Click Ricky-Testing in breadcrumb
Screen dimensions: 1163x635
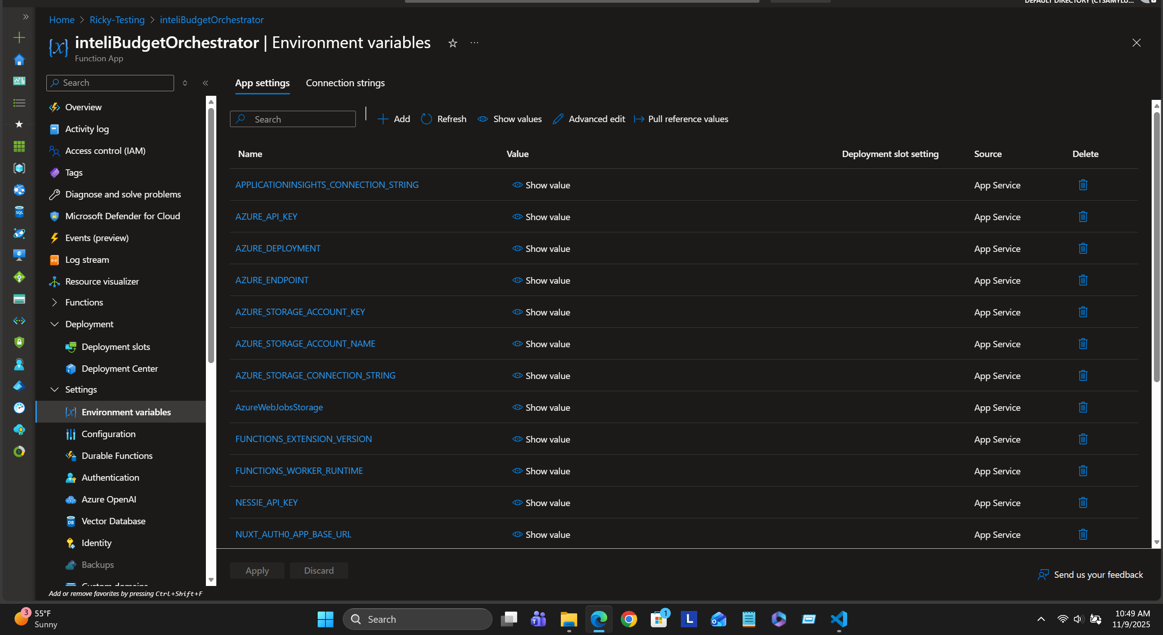tap(117, 20)
